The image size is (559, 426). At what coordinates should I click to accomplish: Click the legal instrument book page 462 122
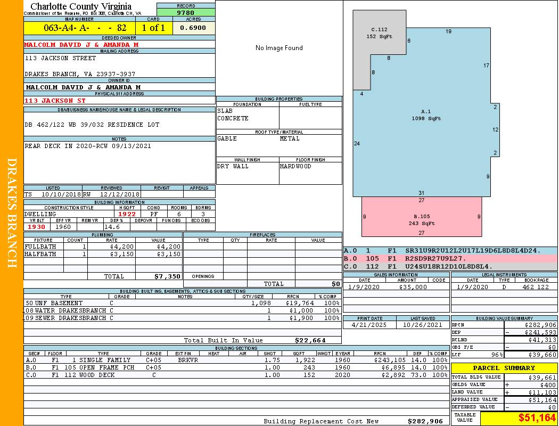(535, 287)
